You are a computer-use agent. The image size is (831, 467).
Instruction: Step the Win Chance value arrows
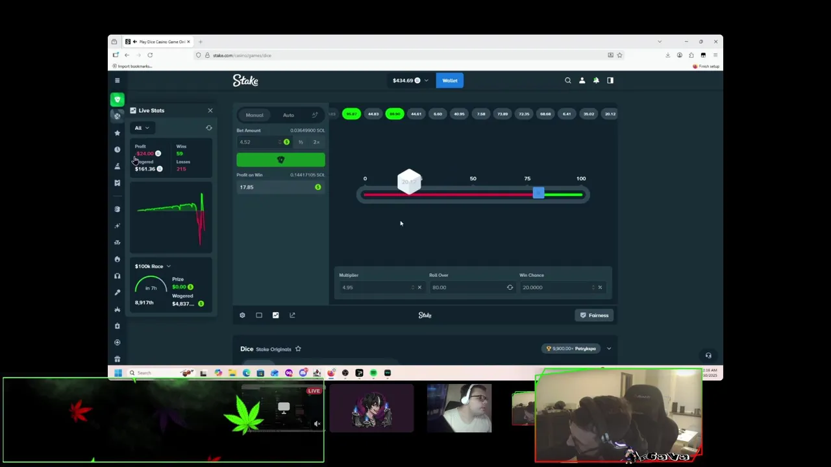tap(593, 287)
